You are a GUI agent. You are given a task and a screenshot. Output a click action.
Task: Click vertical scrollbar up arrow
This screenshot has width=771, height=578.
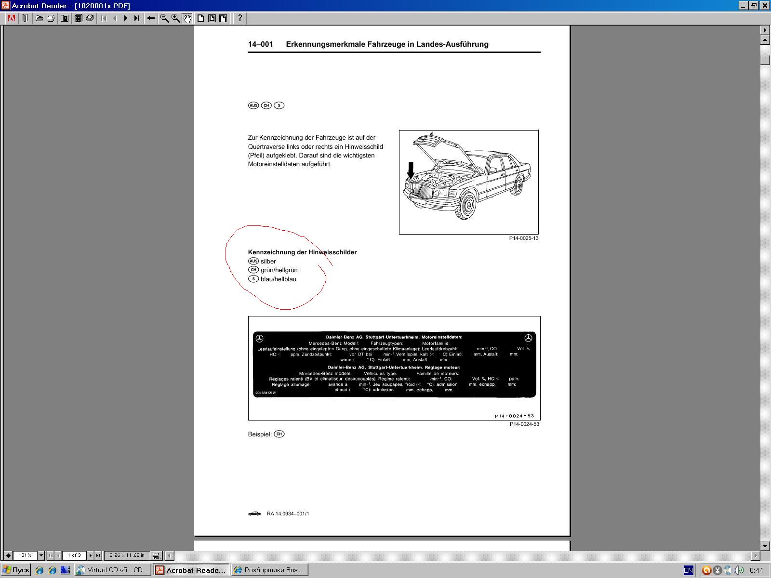point(765,40)
